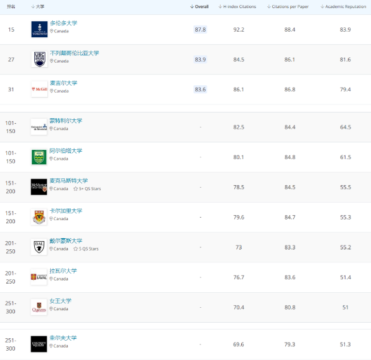Click the McGill University logo
This screenshot has width=371, height=360.
pos(39,90)
